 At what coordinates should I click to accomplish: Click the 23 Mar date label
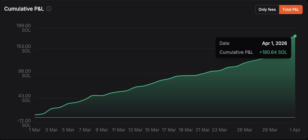click(219, 130)
